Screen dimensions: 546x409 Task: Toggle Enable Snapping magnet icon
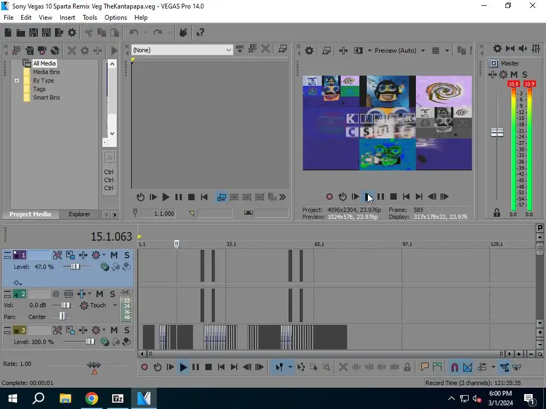[x=454, y=367]
